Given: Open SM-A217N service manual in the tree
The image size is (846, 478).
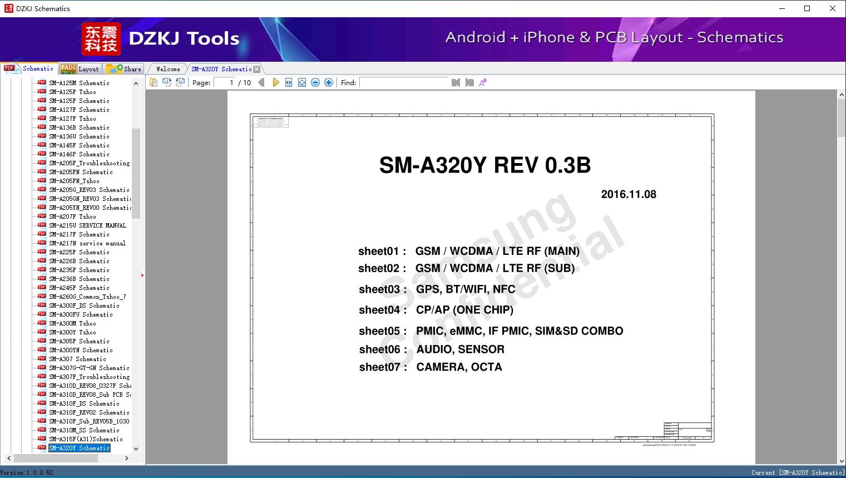Looking at the screenshot, I should pyautogui.click(x=87, y=243).
